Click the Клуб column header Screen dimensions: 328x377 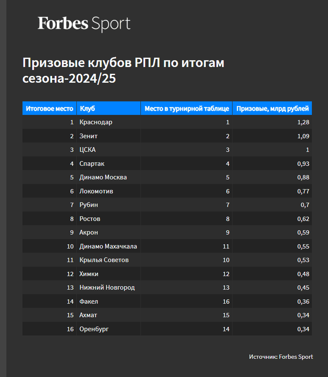click(x=87, y=108)
